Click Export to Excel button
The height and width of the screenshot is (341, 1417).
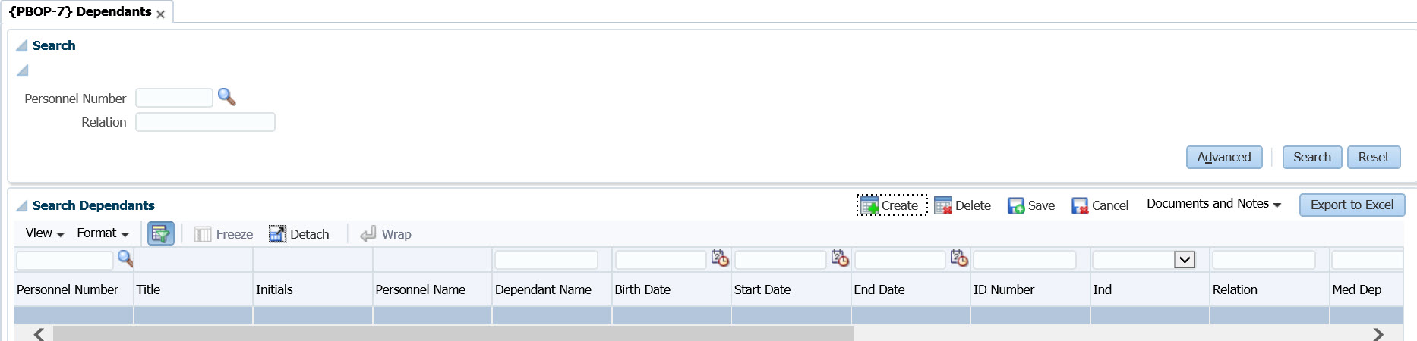(x=1352, y=205)
